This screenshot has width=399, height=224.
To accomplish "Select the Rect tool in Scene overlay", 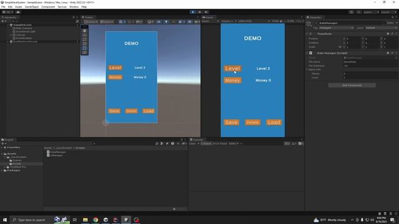I will (85, 48).
